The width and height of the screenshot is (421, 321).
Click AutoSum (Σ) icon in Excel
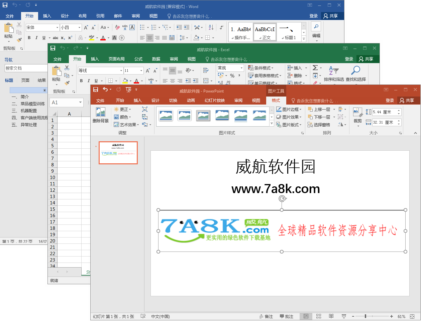(x=315, y=68)
